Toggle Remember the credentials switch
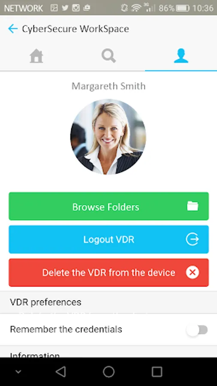217x386 pixels. [197, 330]
